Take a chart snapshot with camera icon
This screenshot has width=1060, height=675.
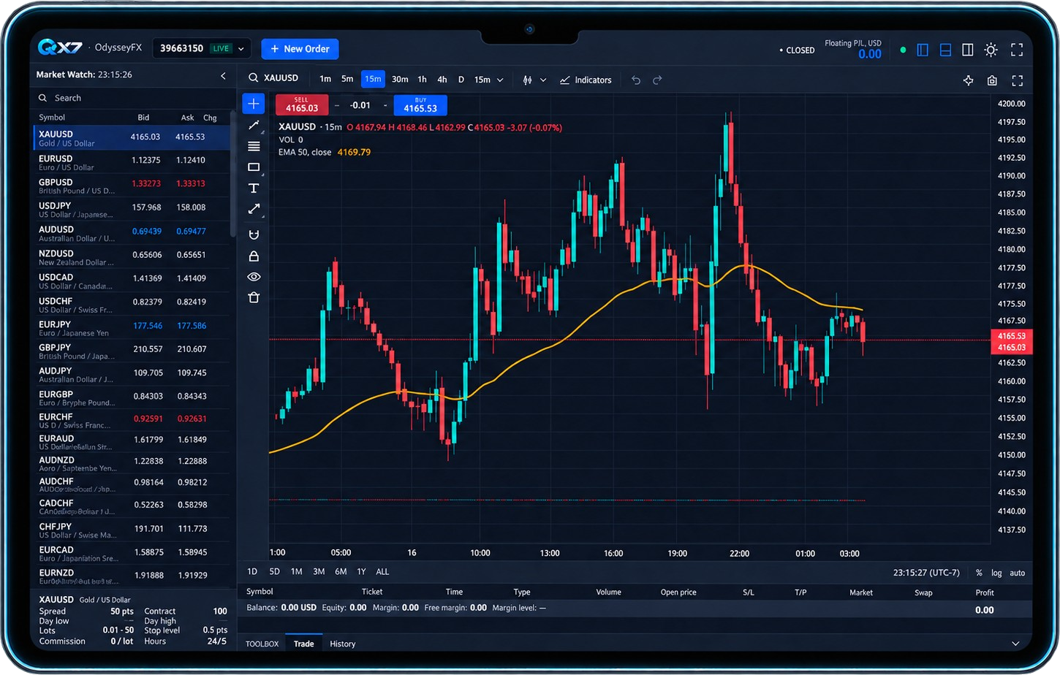pyautogui.click(x=992, y=80)
